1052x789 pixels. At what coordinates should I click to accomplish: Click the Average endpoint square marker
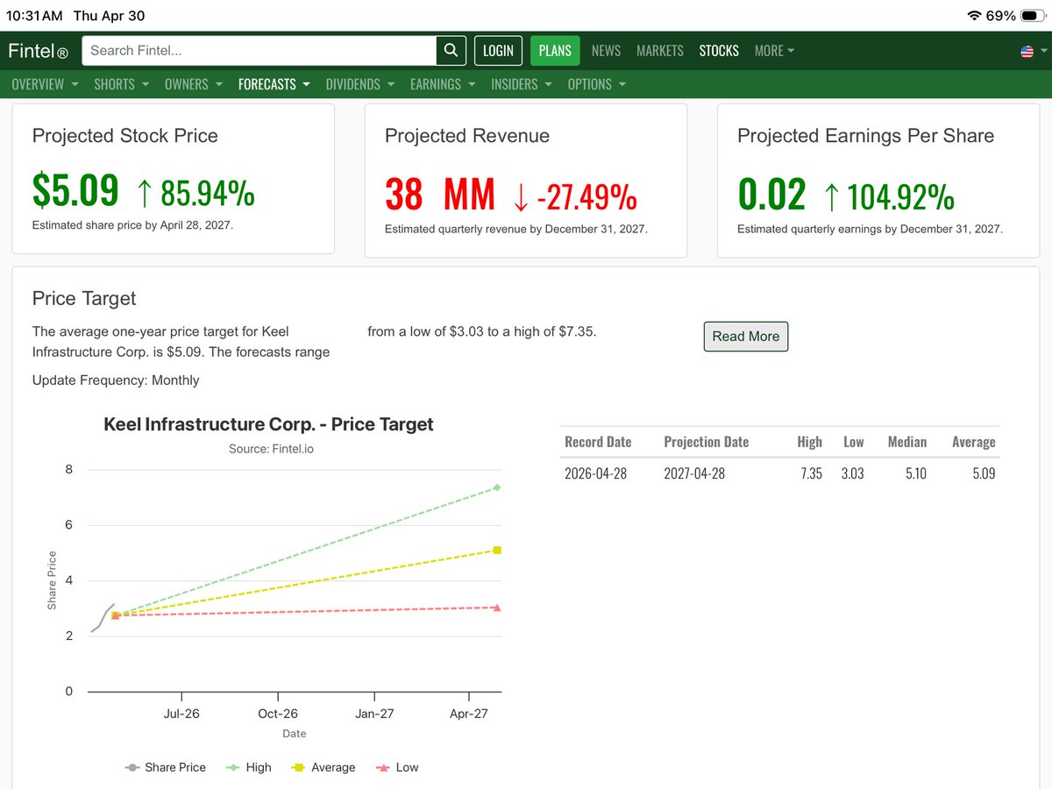pos(497,550)
